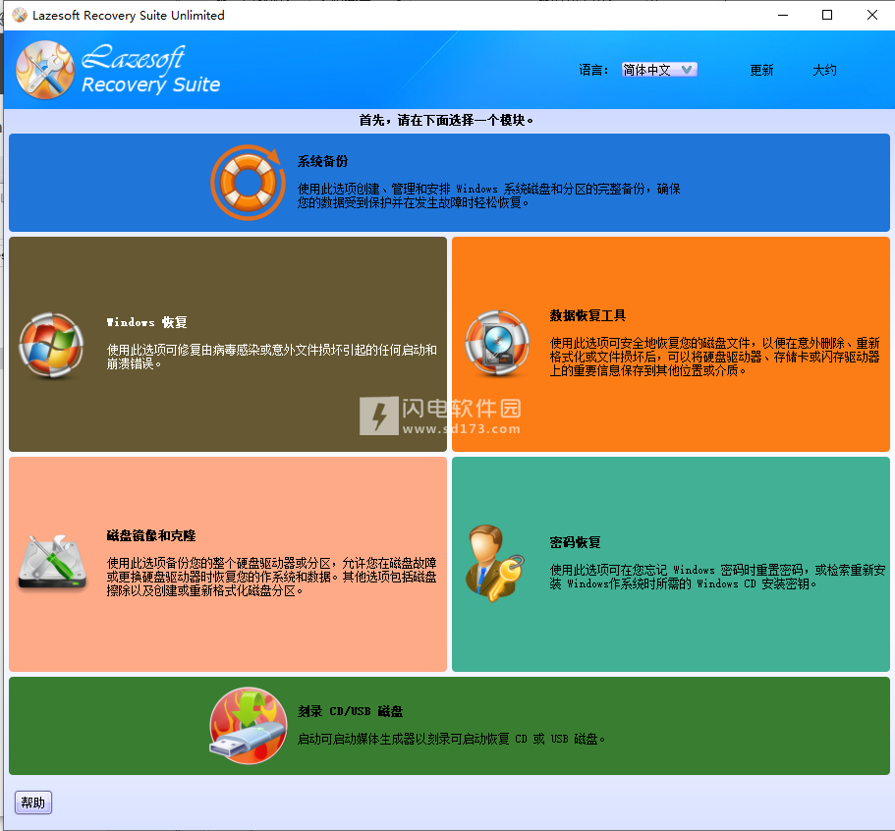Close the Lazesoft Recovery Suite window
This screenshot has width=895, height=831.
tap(872, 15)
